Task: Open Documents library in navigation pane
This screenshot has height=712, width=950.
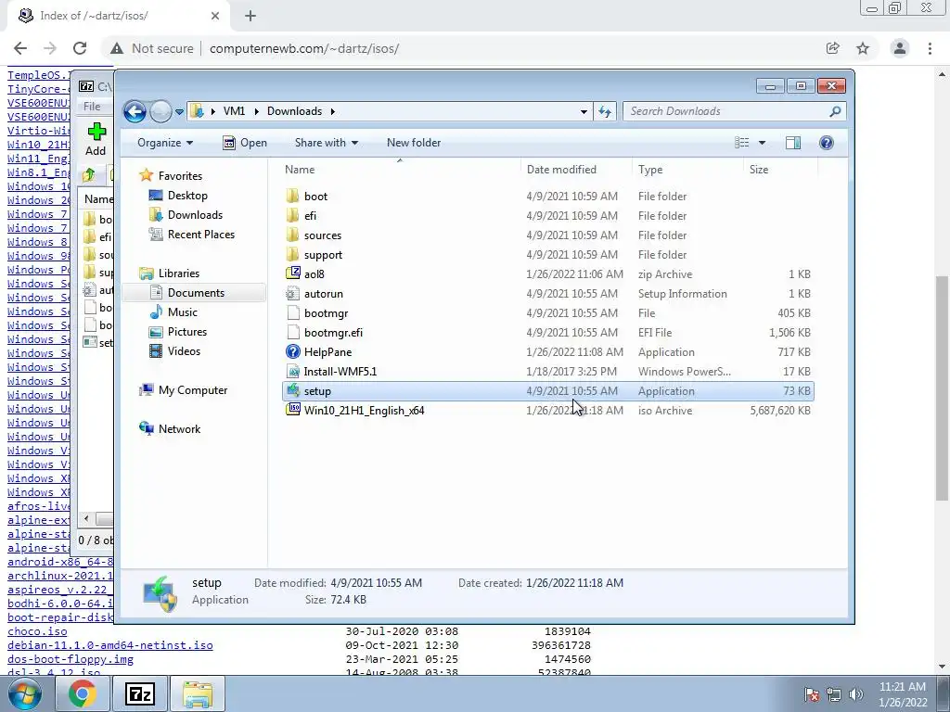Action: [196, 292]
